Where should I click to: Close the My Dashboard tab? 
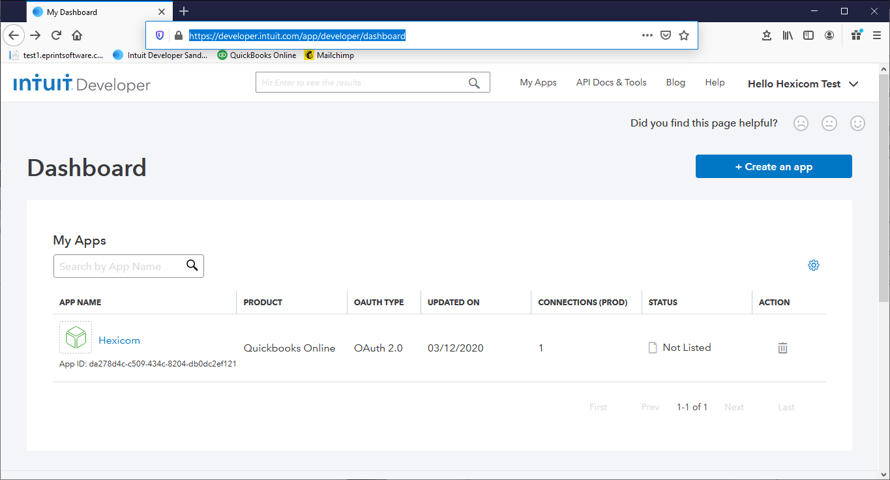[x=162, y=12]
